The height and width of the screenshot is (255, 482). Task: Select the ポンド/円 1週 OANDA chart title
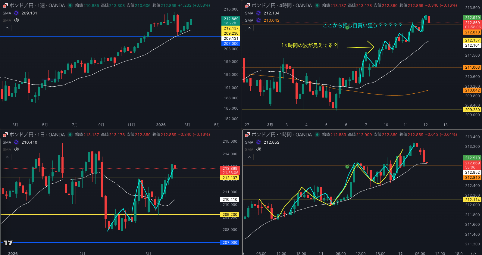click(x=37, y=5)
